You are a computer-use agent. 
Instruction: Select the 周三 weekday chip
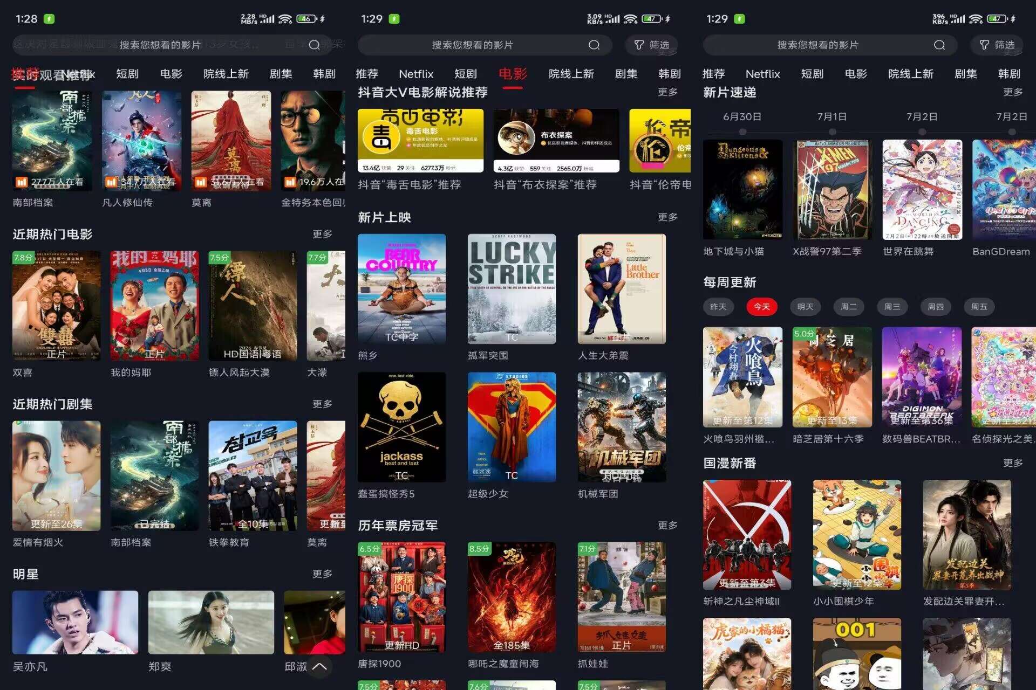click(x=892, y=307)
